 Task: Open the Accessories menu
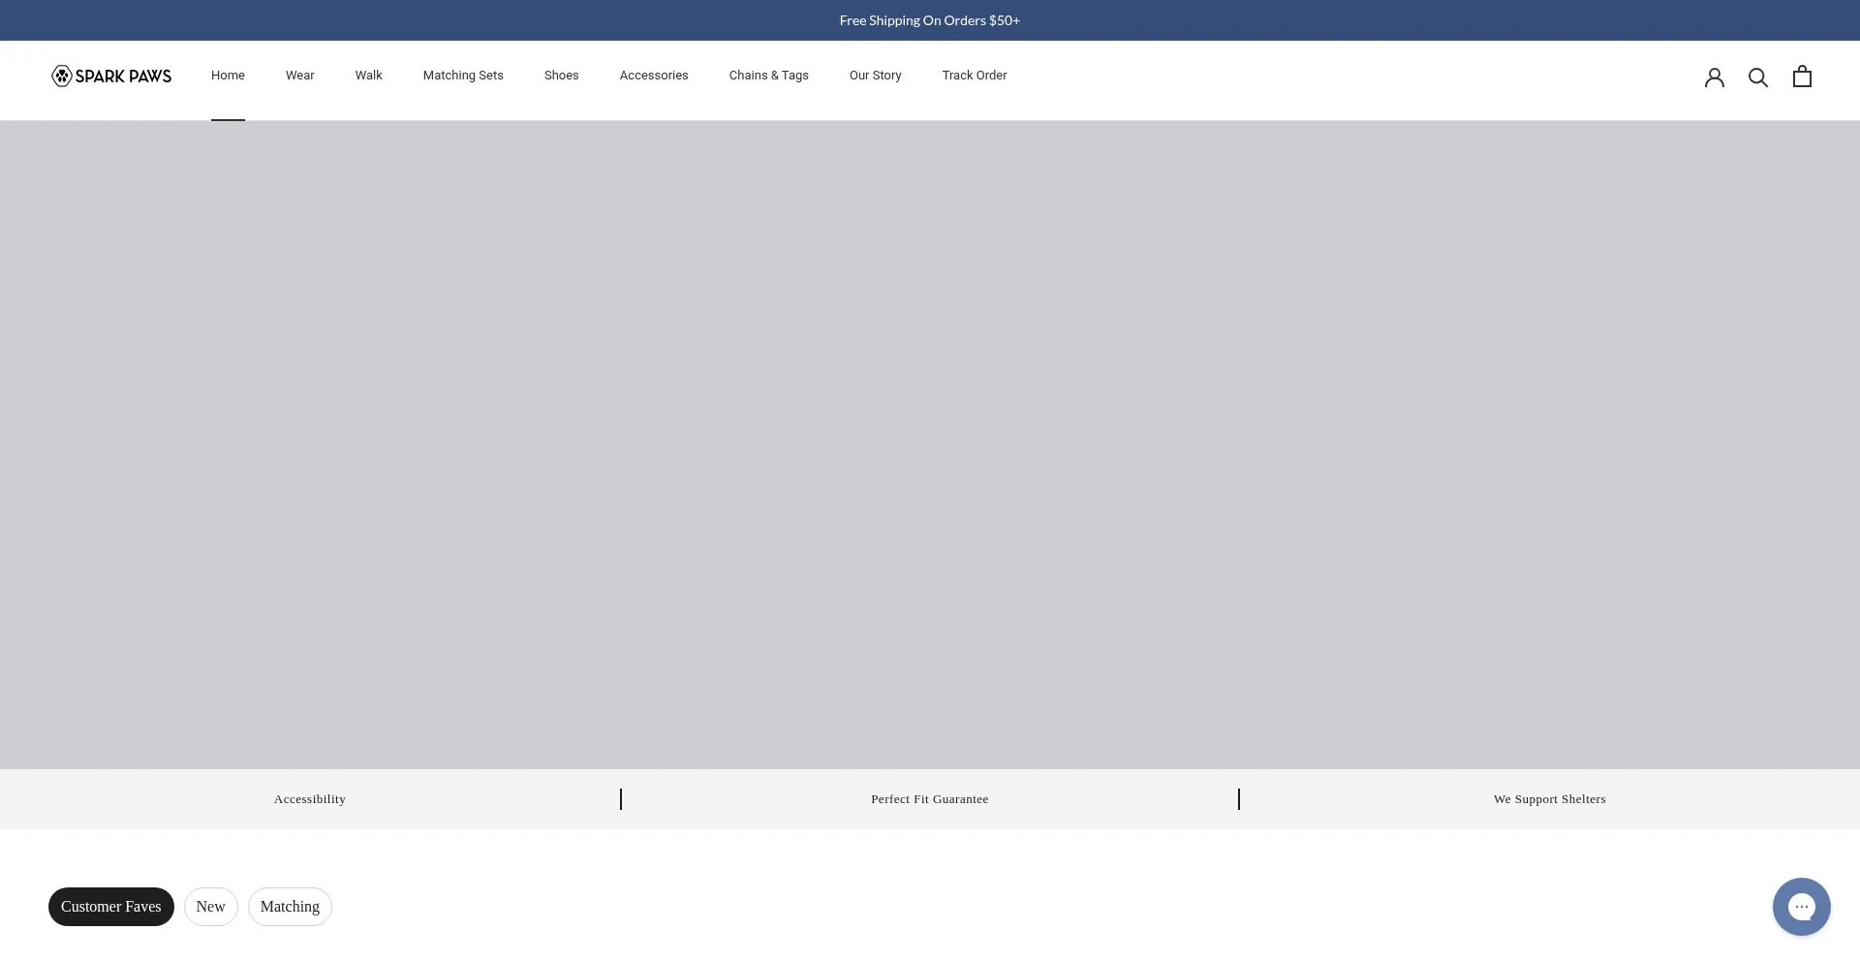pos(654,76)
